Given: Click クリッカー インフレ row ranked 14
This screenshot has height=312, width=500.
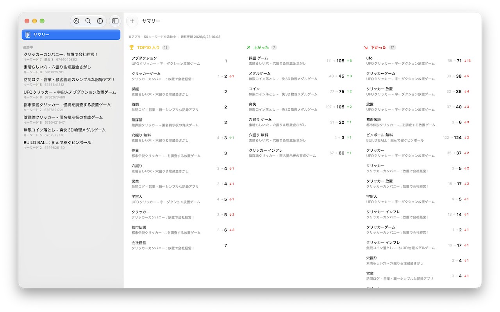Looking at the screenshot, I should click(x=418, y=214).
